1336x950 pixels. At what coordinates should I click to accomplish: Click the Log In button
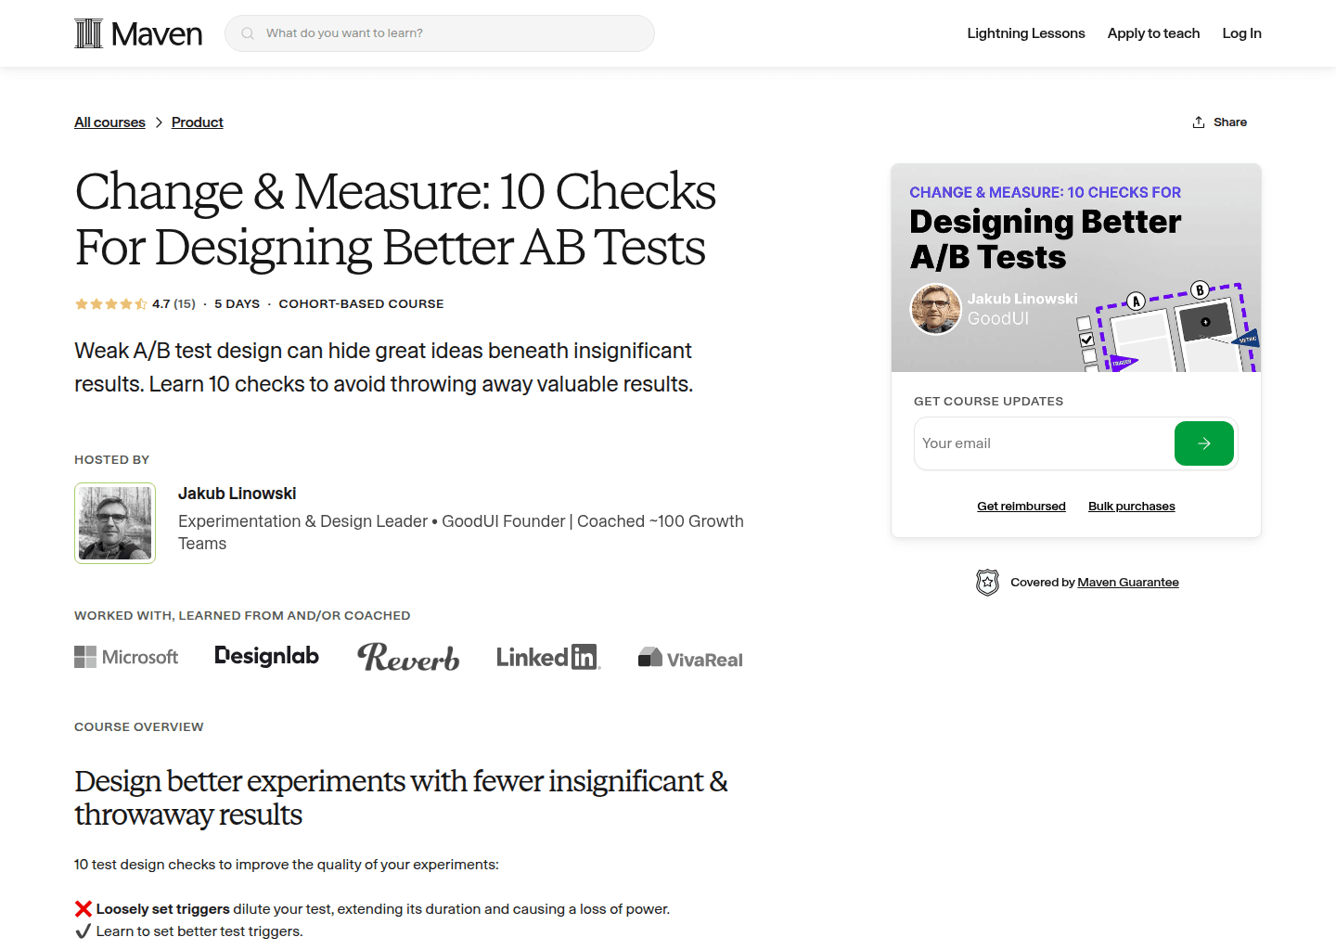pyautogui.click(x=1241, y=32)
